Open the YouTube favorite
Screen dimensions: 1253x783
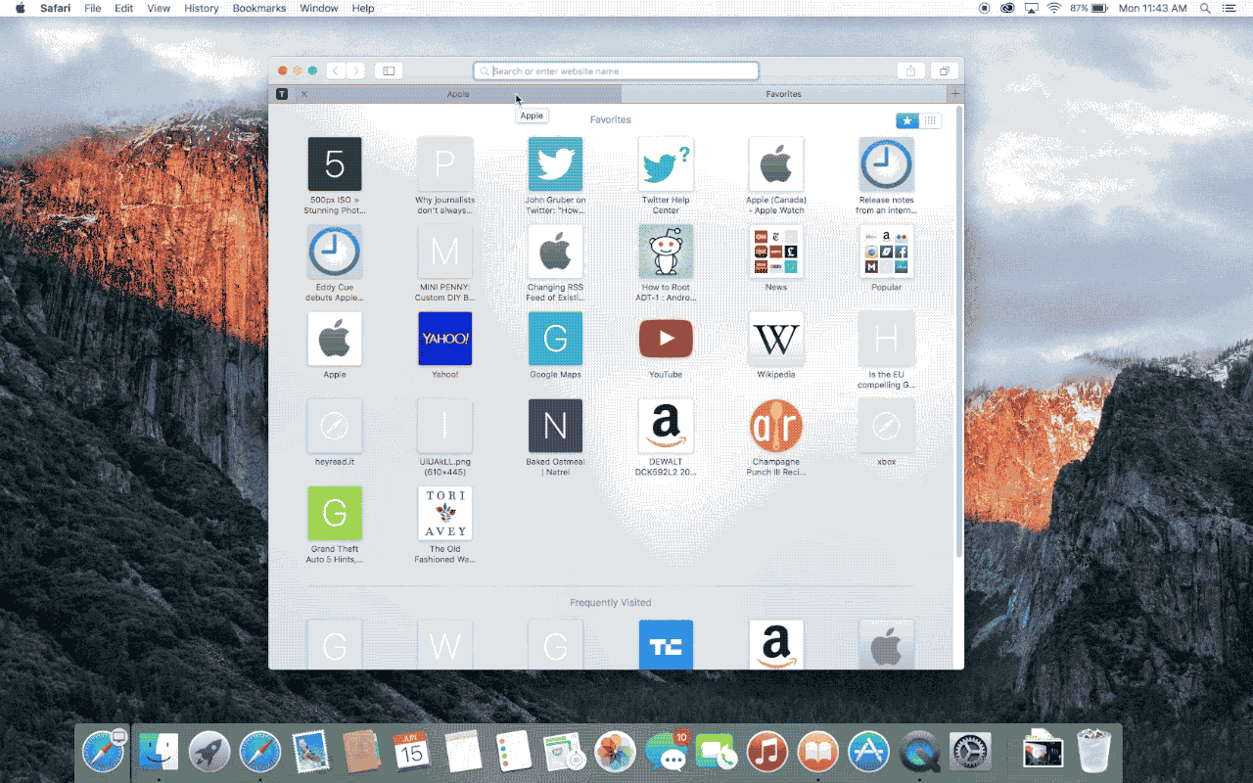666,339
